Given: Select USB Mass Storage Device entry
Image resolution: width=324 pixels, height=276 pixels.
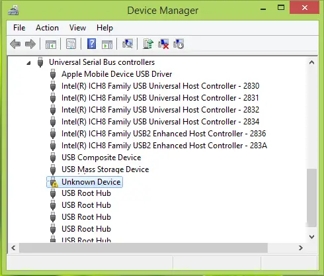Looking at the screenshot, I should 105,169.
